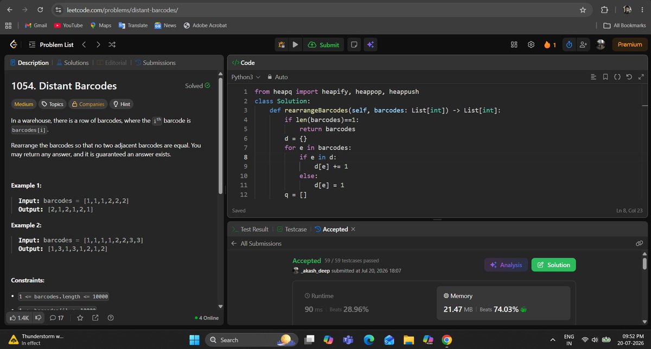
Task: Open the help question mark icon
Action: [111, 318]
